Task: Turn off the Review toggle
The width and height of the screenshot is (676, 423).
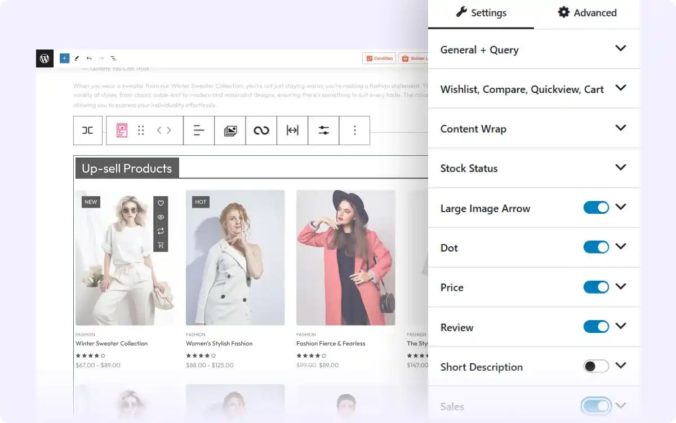Action: (596, 326)
